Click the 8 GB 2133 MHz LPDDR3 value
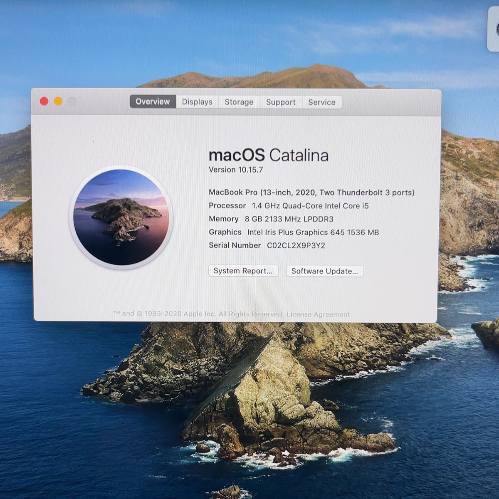 point(289,219)
